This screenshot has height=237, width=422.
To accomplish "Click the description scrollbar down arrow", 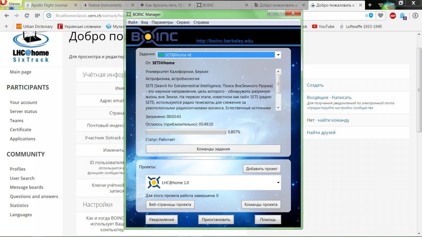I will 279,108.
